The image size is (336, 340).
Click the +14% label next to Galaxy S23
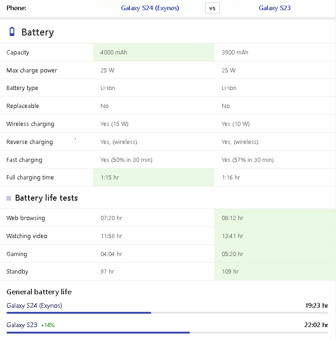pos(47,325)
